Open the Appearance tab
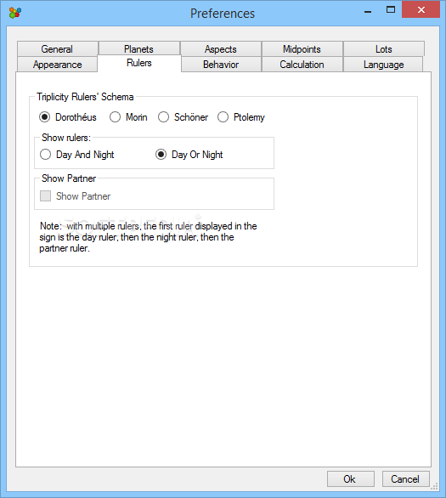Image resolution: width=446 pixels, height=498 pixels. click(58, 65)
